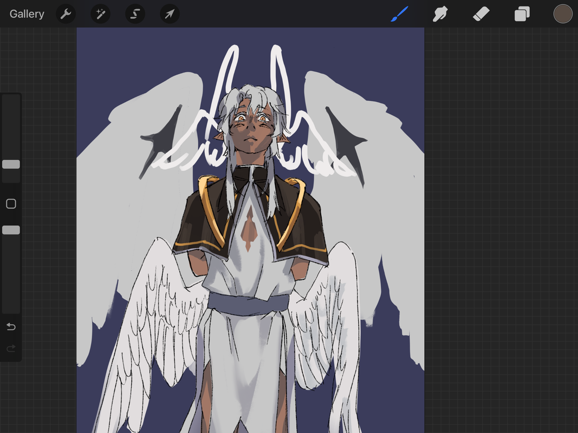This screenshot has width=578, height=433.
Task: Open the Layers panel
Action: tap(522, 14)
